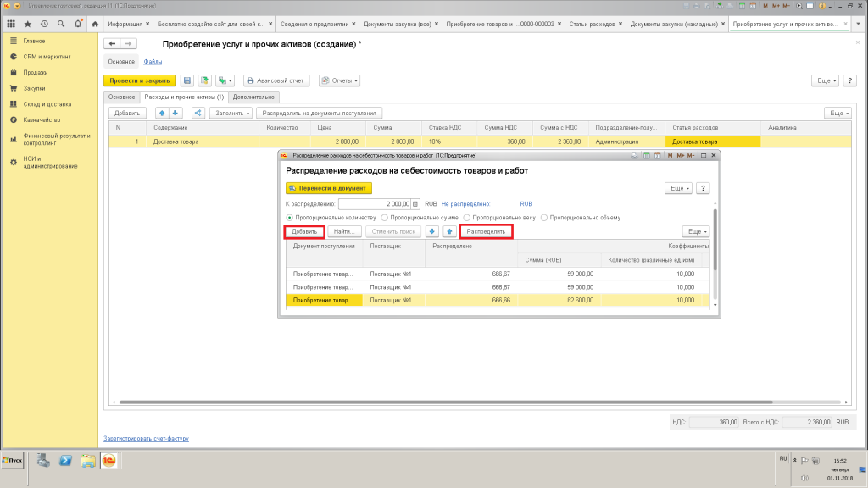The image size is (868, 488).
Task: Focus the К распределению amount field
Action: (375, 204)
